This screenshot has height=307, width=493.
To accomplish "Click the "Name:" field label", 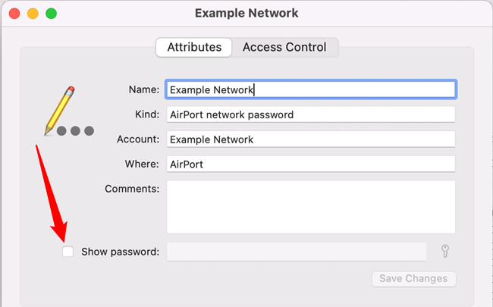I will coord(144,89).
